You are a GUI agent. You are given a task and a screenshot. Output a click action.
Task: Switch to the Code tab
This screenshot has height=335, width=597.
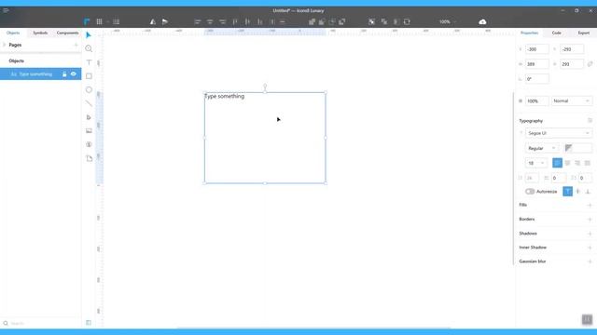click(x=557, y=33)
